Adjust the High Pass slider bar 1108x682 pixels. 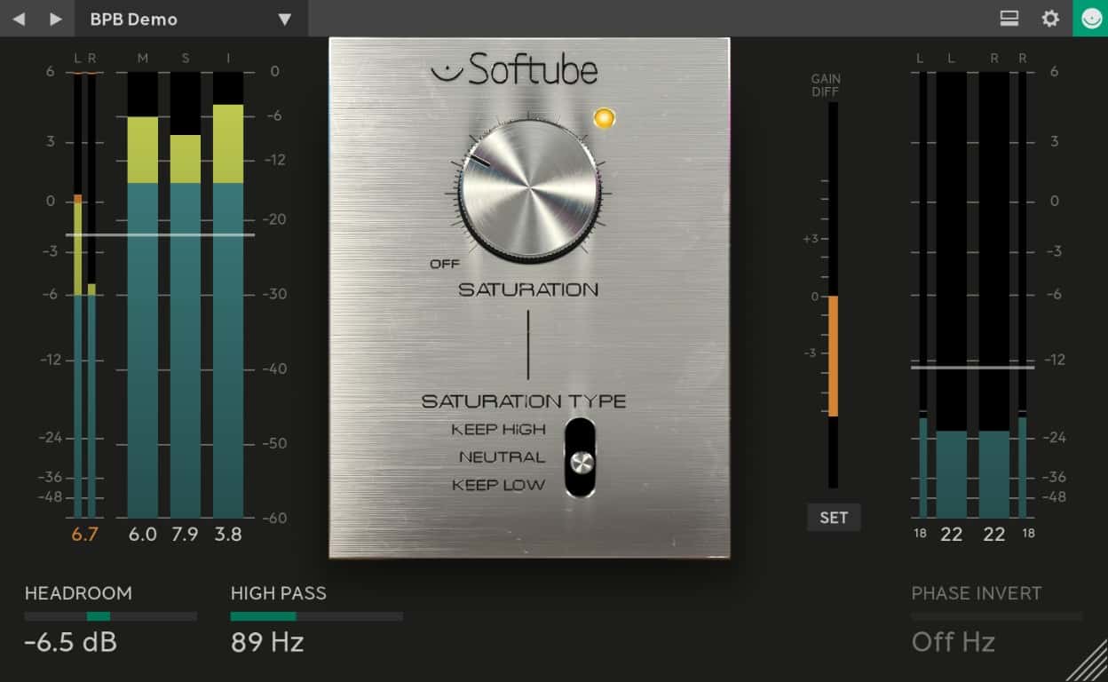(316, 616)
